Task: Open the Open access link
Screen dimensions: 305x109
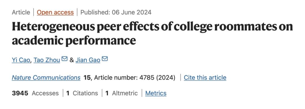Action: click(x=55, y=12)
